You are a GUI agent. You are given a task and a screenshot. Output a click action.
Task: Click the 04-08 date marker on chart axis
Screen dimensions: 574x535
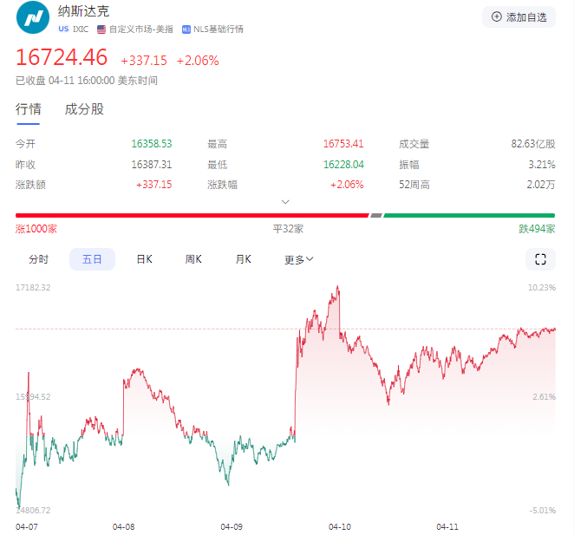pos(123,527)
